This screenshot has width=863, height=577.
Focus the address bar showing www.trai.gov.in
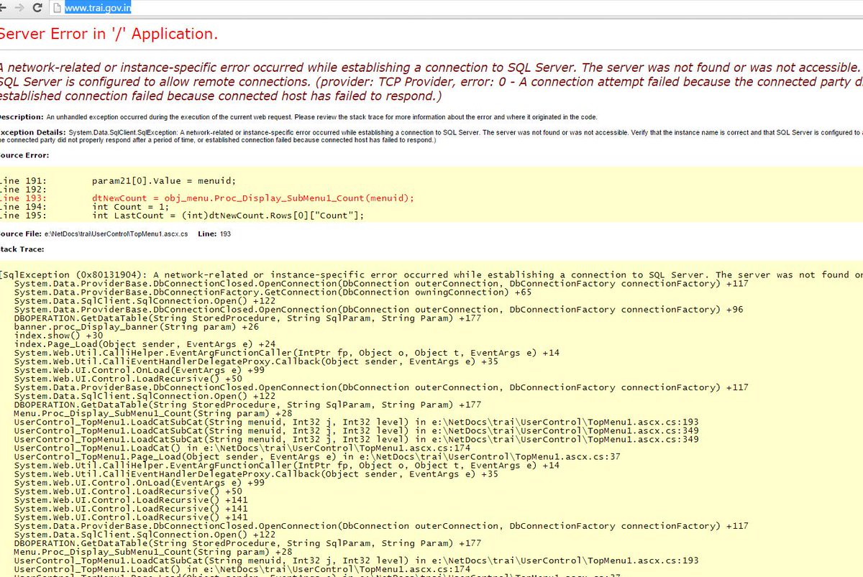pos(460,9)
